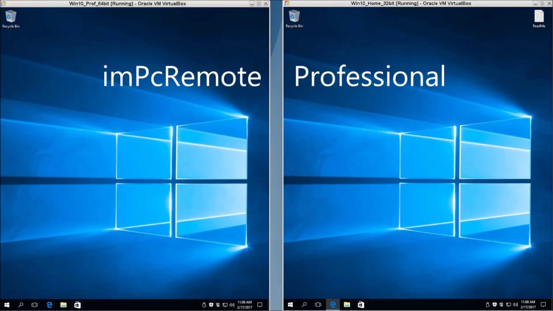Click USB safely remove icon in Win10_Prof tray

coord(204,305)
